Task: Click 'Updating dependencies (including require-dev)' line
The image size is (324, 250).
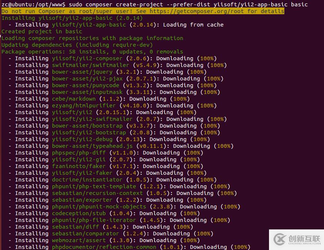Action: click(x=77, y=45)
